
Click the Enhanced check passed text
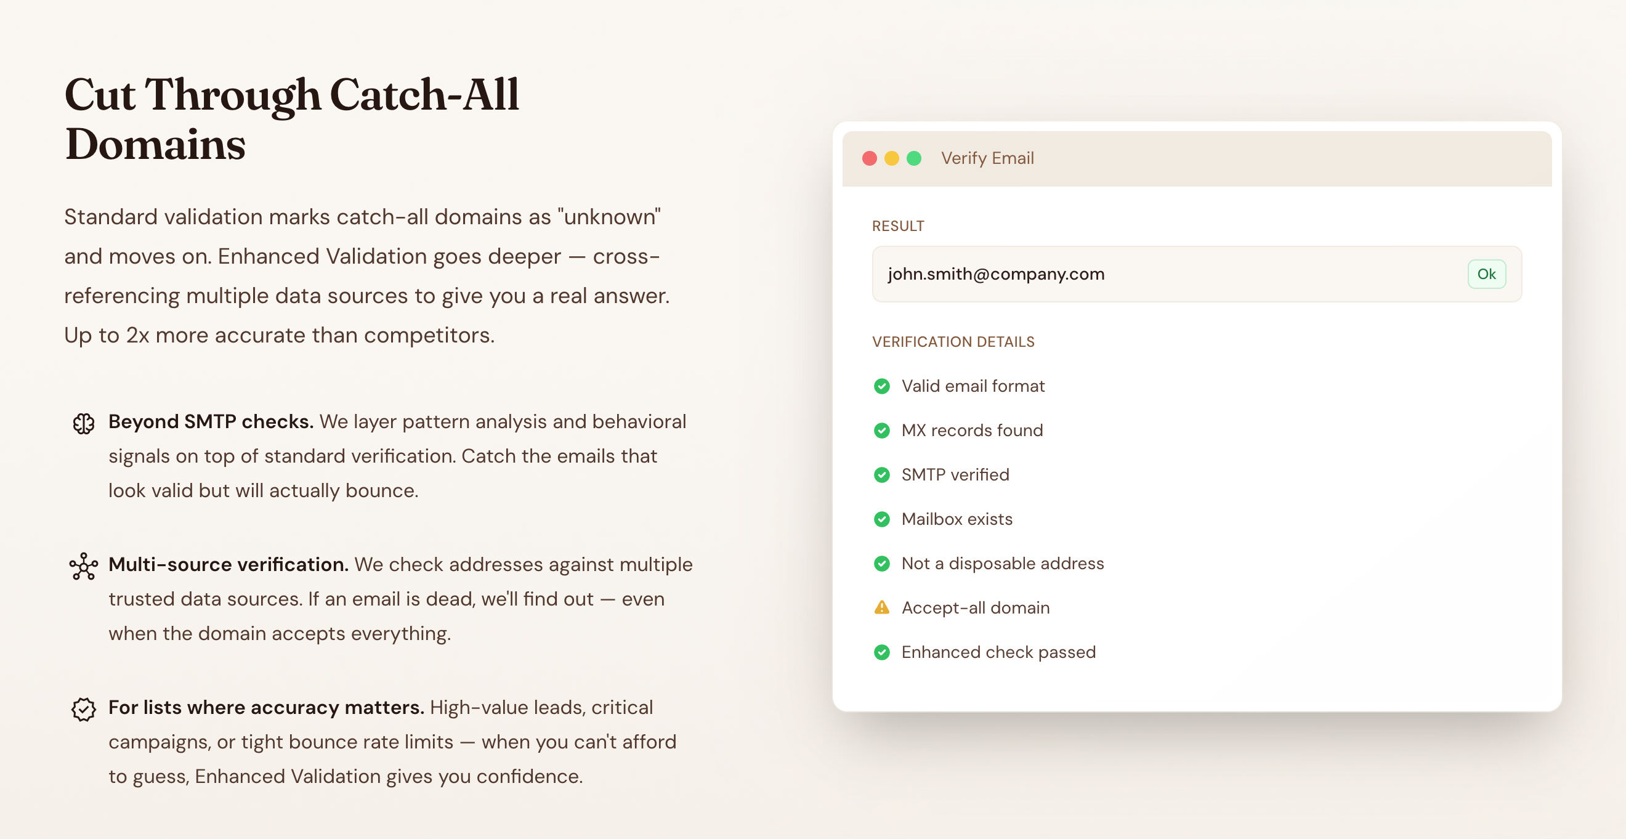[998, 652]
